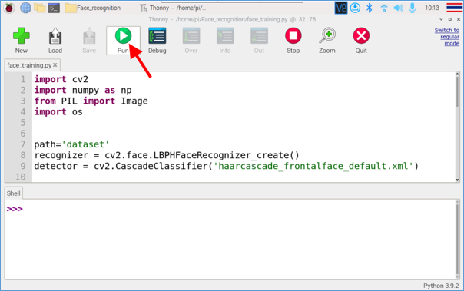Close the face_training.py tab
The width and height of the screenshot is (464, 291).
[55, 65]
